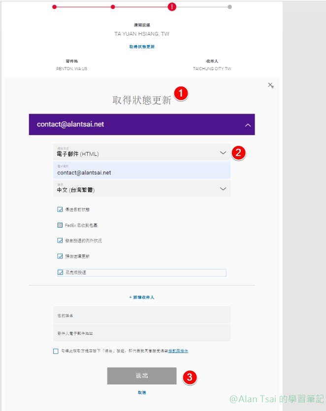This screenshot has height=411, width=326.
Task: Uncheck the 發生投遞的例外狀況 checkbox
Action: coord(60,240)
